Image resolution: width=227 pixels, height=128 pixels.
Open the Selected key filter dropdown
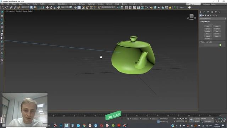[207, 118]
